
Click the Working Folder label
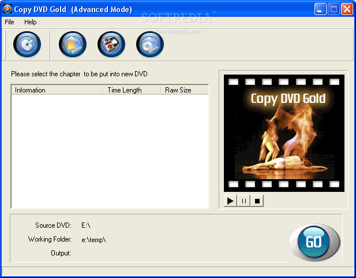tap(50, 239)
